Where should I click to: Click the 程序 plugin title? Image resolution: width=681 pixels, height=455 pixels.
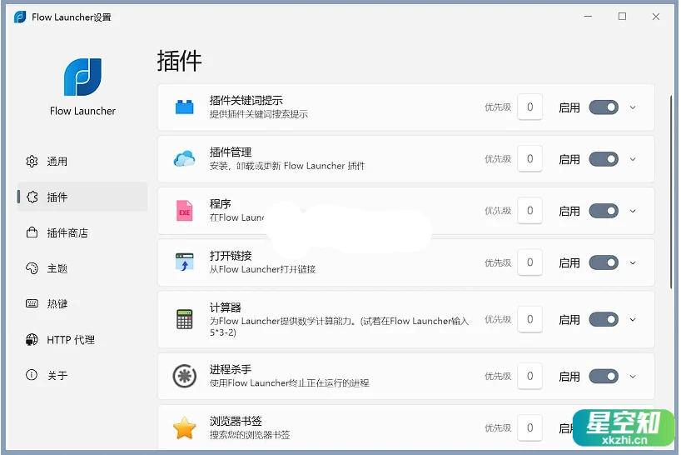pos(220,204)
